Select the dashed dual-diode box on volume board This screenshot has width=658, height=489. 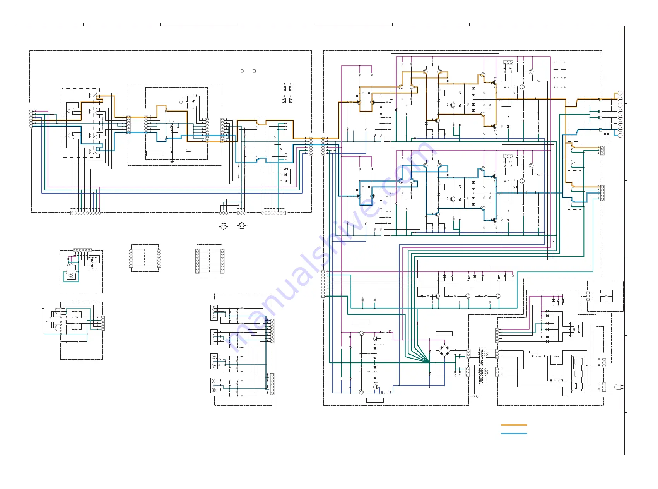(x=92, y=263)
